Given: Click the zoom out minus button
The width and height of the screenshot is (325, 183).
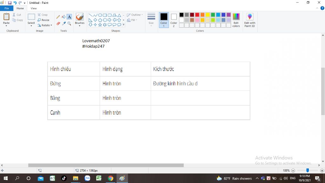Looking at the screenshot, I should click(x=293, y=171).
